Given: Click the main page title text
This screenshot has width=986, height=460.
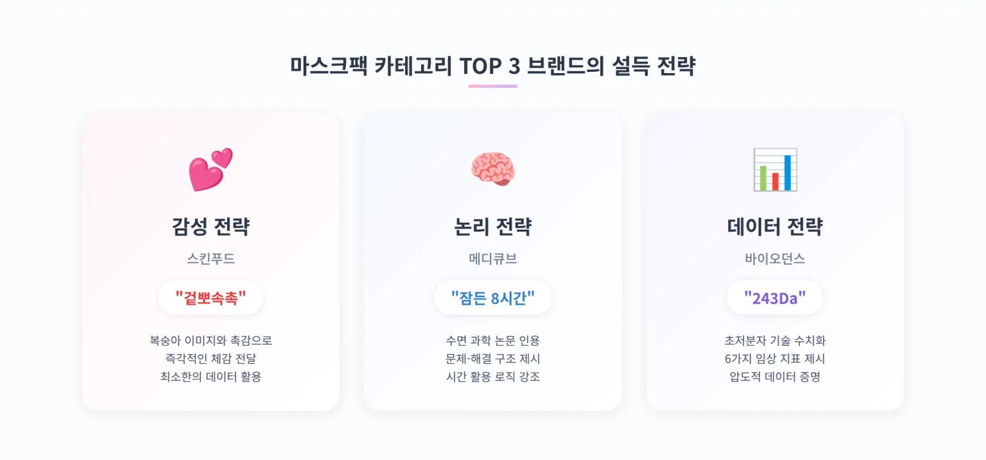Looking at the screenshot, I should (492, 66).
